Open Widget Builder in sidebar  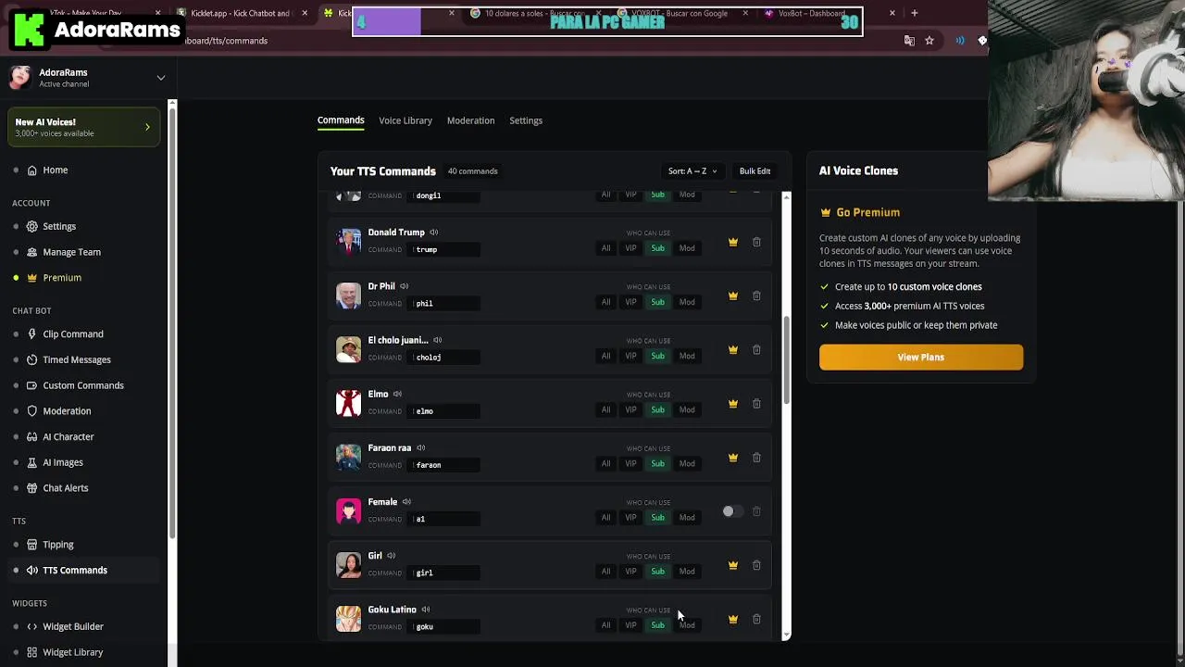coord(73,627)
